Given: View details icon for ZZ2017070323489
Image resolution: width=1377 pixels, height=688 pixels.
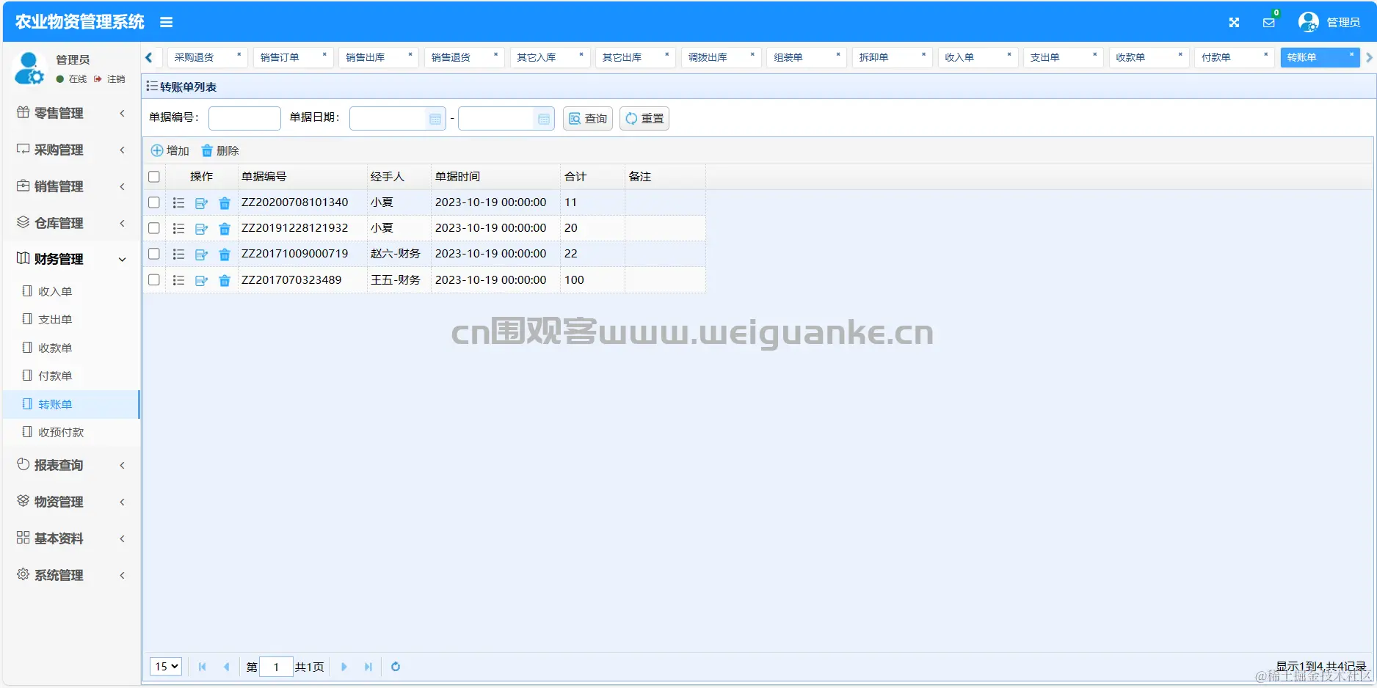Looking at the screenshot, I should [x=178, y=280].
